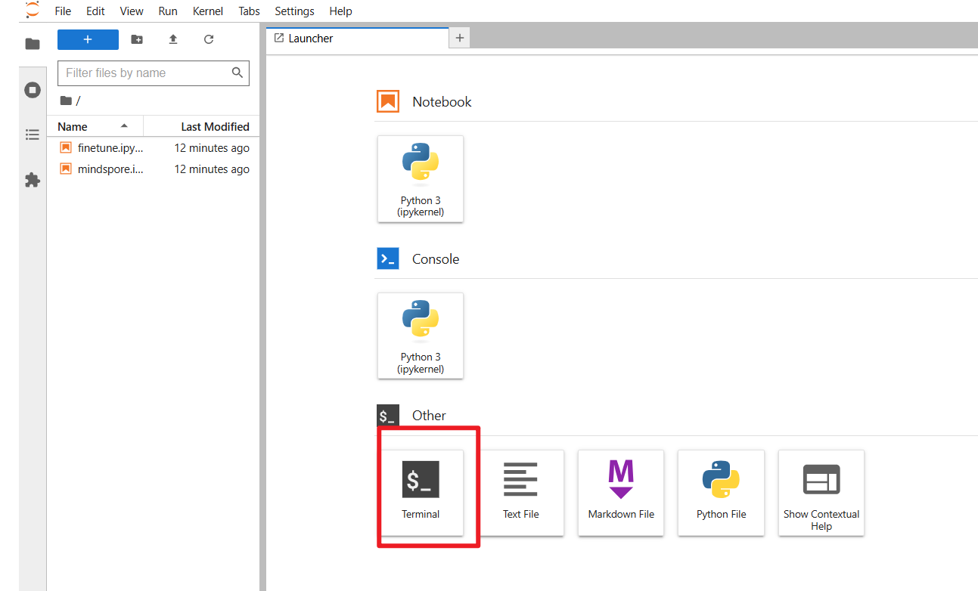
Task: Open the Tabs menu
Action: 249,11
